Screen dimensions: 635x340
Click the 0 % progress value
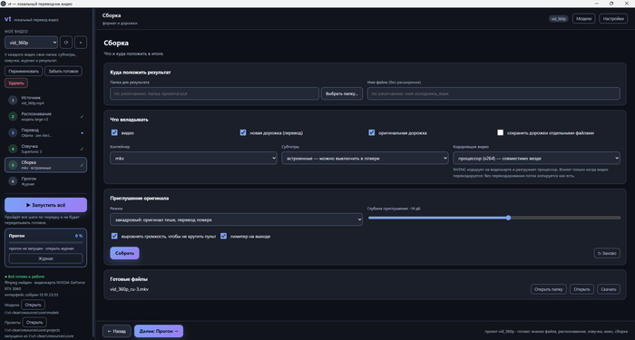(79, 236)
